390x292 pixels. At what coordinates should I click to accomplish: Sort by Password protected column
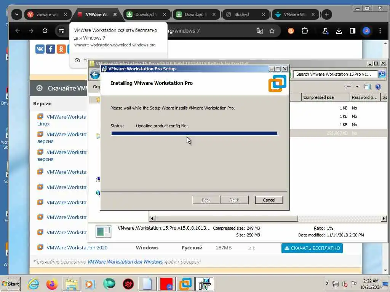tap(365, 97)
